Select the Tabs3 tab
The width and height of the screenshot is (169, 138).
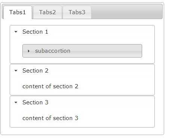pyautogui.click(x=77, y=12)
